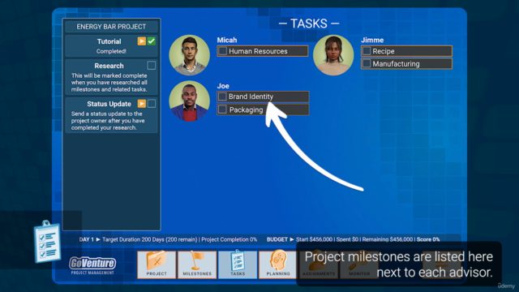Click the TASKS page heading
Image resolution: width=519 pixels, height=292 pixels.
click(x=309, y=24)
